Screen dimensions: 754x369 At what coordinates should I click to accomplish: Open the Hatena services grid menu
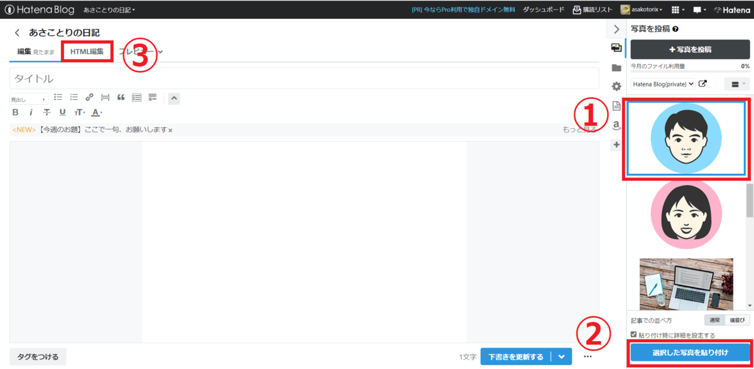click(677, 10)
